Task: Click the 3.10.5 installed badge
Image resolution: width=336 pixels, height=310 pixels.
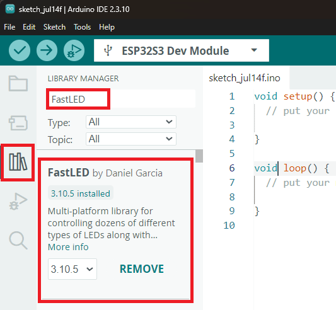Action: pos(81,193)
